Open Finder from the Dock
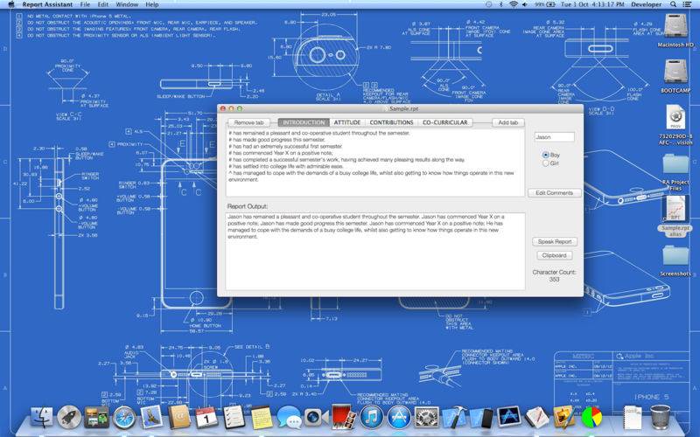This screenshot has height=437, width=700. tap(41, 418)
